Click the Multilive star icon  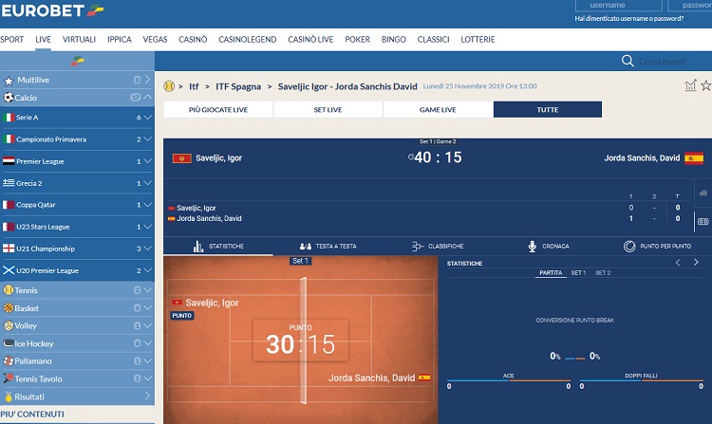click(9, 81)
